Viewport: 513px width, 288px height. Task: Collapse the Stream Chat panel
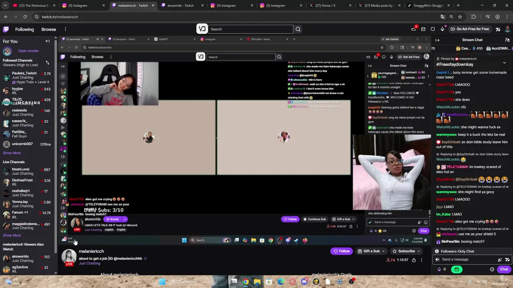[437, 40]
